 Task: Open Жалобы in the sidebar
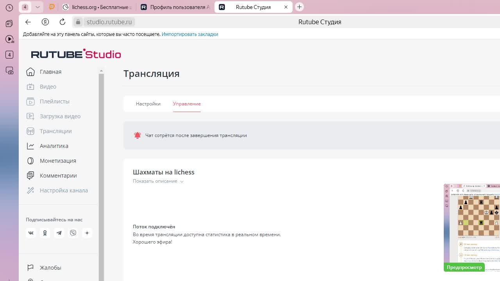point(50,268)
